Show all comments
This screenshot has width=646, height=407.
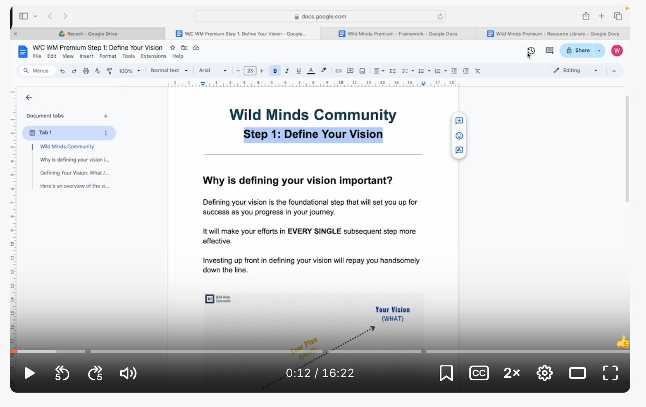pyautogui.click(x=550, y=50)
